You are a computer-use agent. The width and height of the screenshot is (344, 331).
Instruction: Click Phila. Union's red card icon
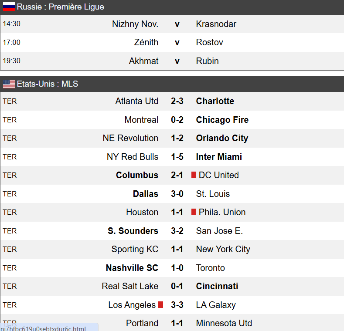click(194, 212)
